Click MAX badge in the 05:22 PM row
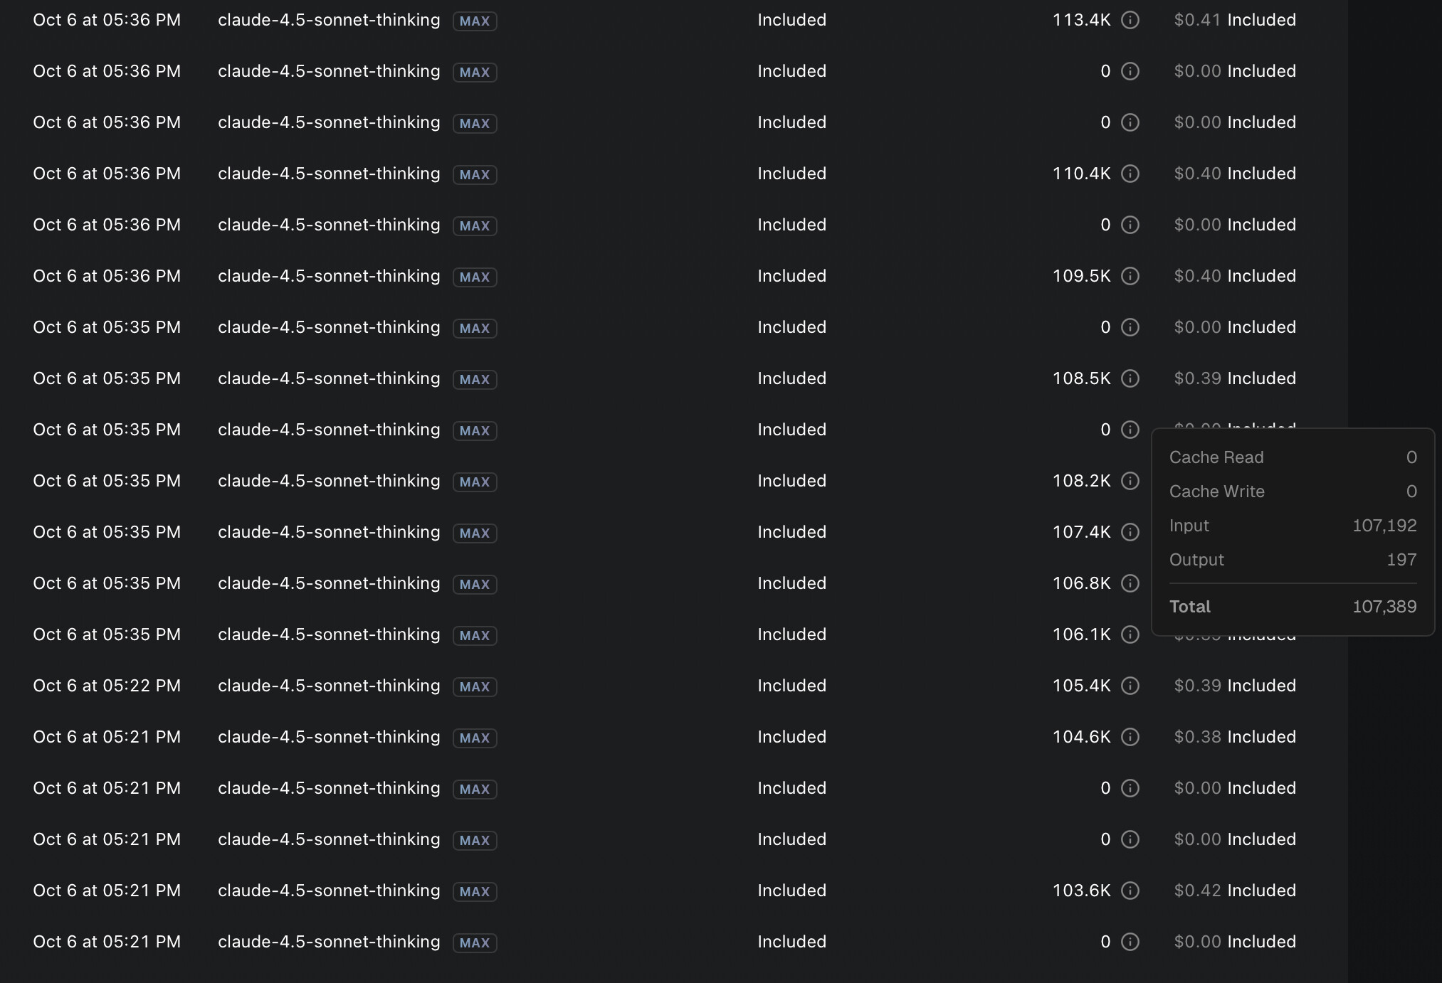The width and height of the screenshot is (1442, 983). 475,687
